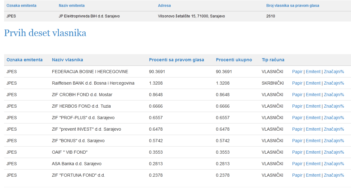Click Značajni% link in ZIF PROF-PLUS row
The width and height of the screenshot is (351, 191).
tap(334, 118)
